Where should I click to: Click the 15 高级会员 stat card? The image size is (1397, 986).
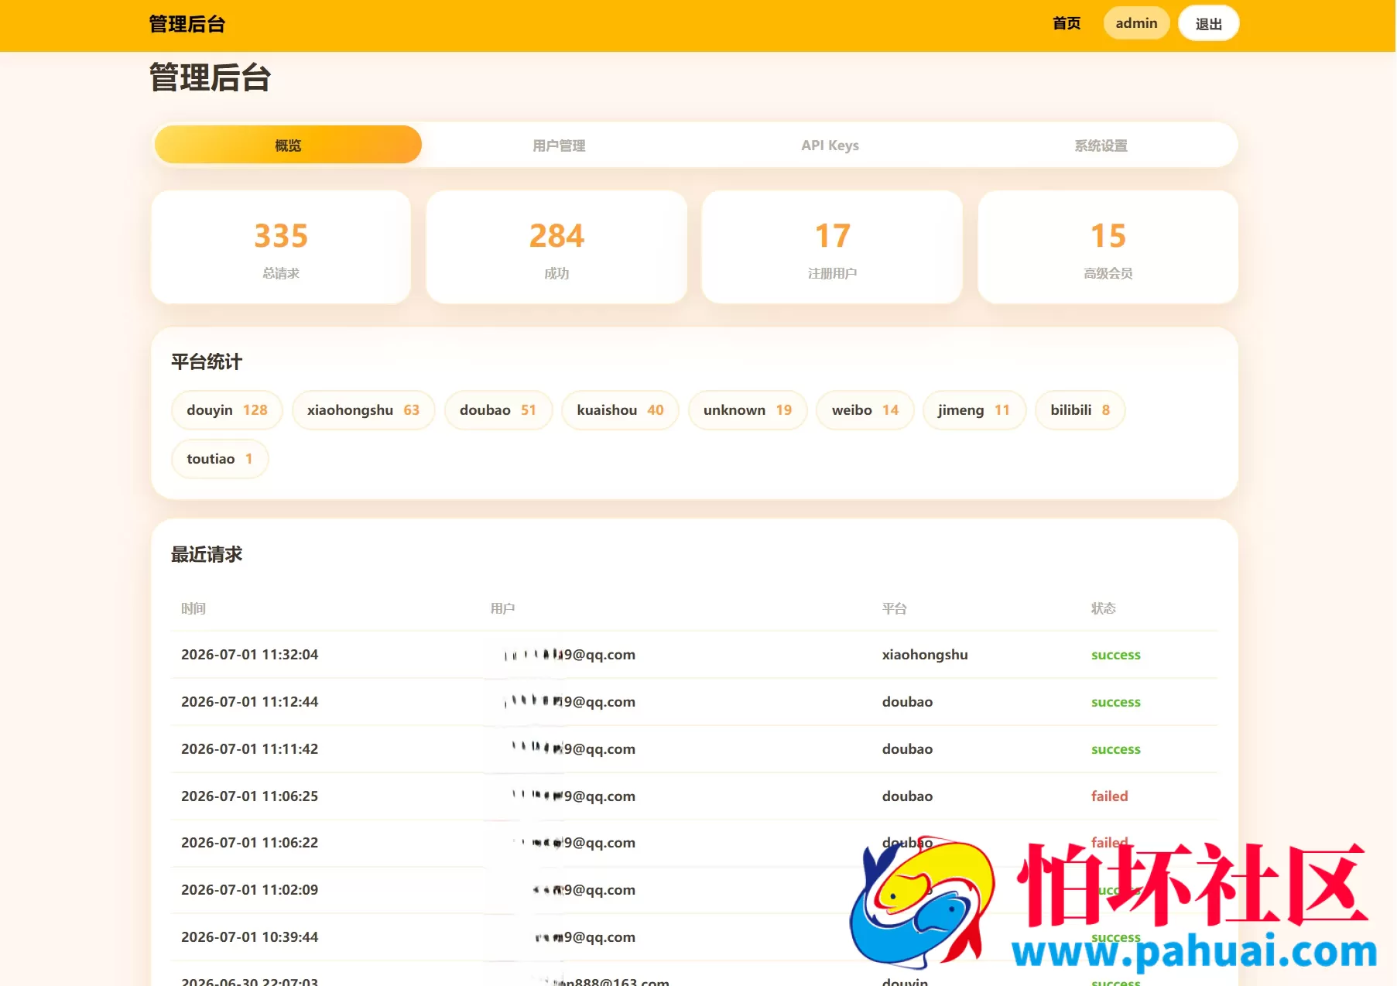point(1108,247)
